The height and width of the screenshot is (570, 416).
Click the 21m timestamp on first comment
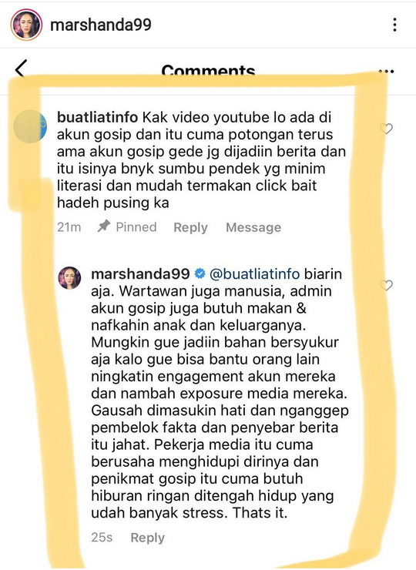(69, 227)
